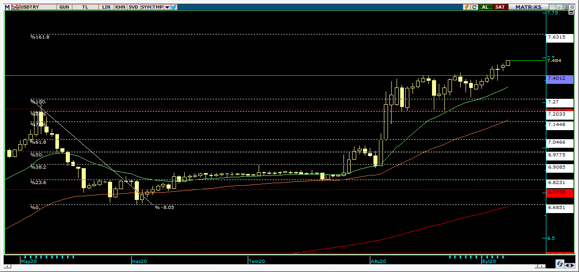579x272 pixels.
Task: Open the chart type icon beside USDTRY
Action: (x=15, y=7)
